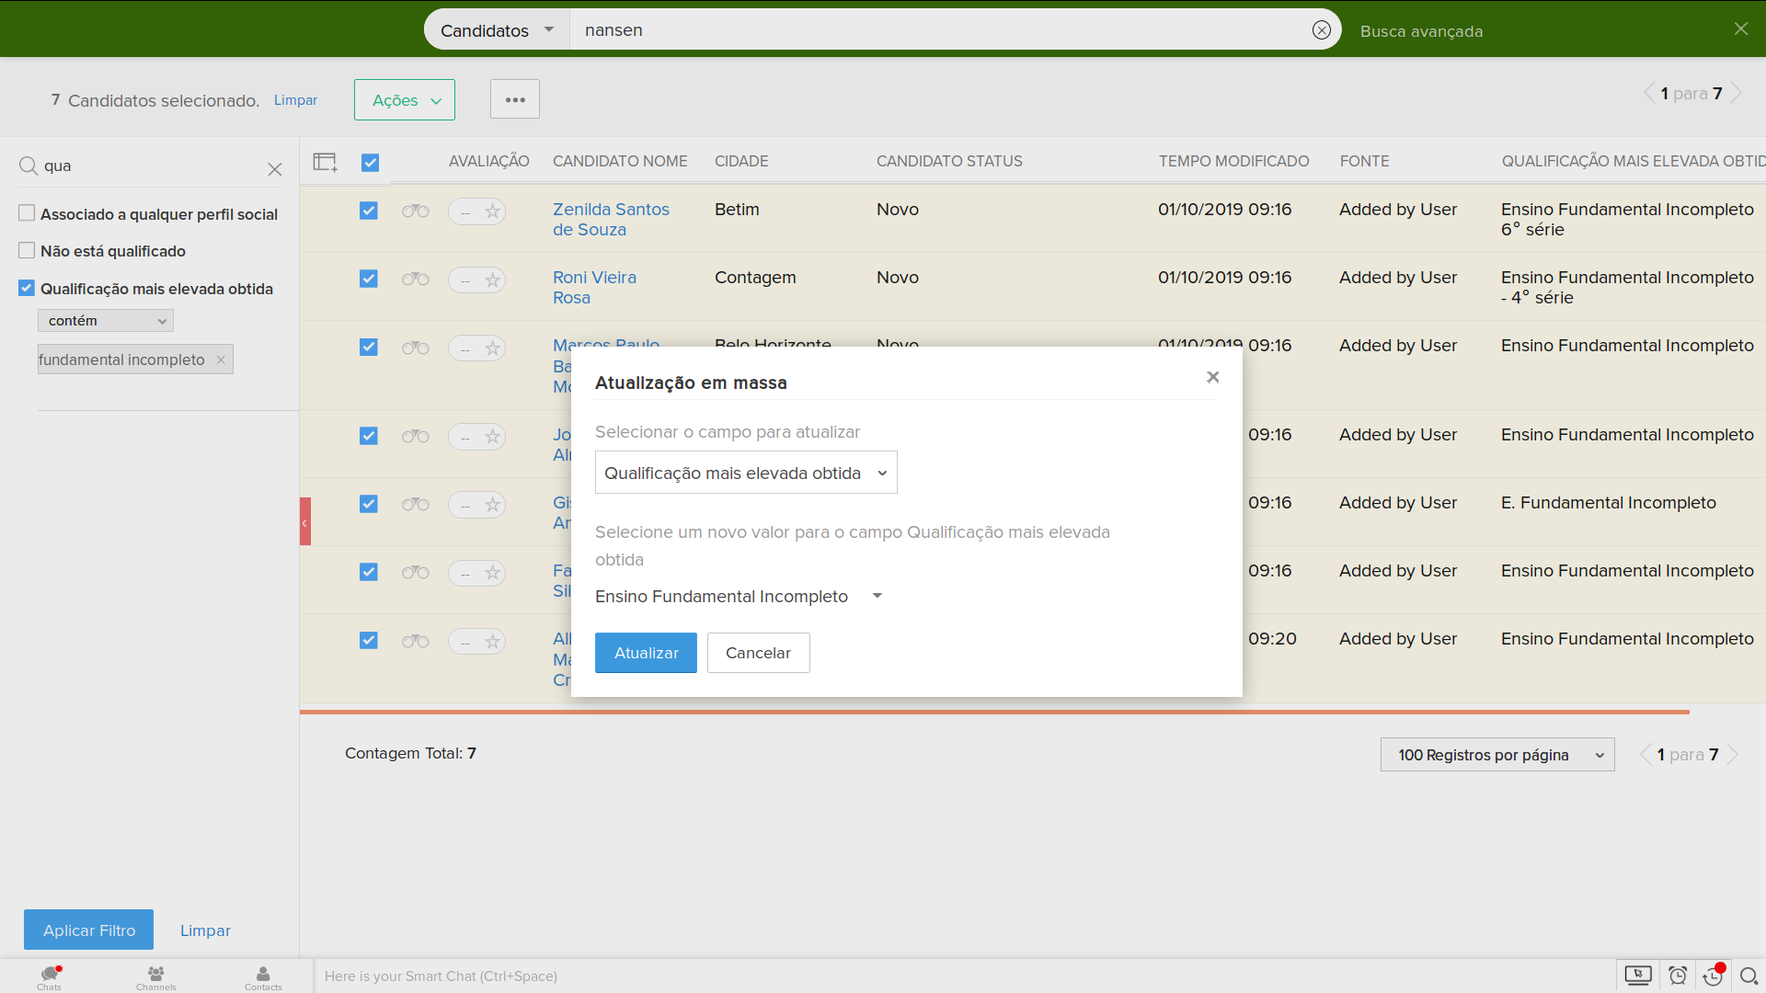
Task: Open the 100 Registros por página dropdown
Action: pyautogui.click(x=1497, y=755)
